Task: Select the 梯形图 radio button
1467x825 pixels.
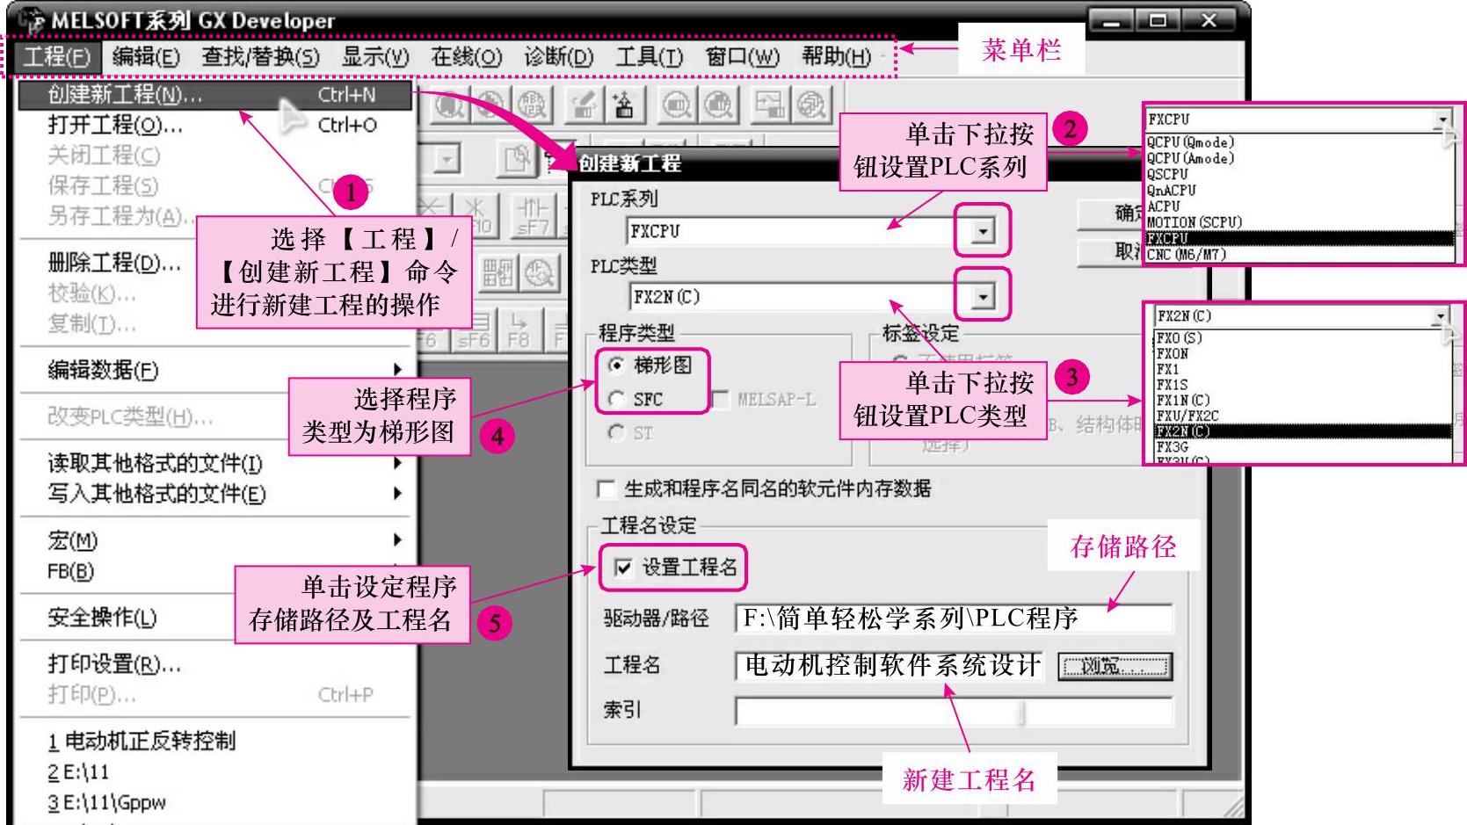Action: click(617, 365)
